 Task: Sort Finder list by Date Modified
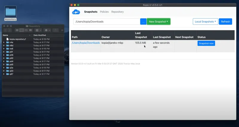click(48, 35)
